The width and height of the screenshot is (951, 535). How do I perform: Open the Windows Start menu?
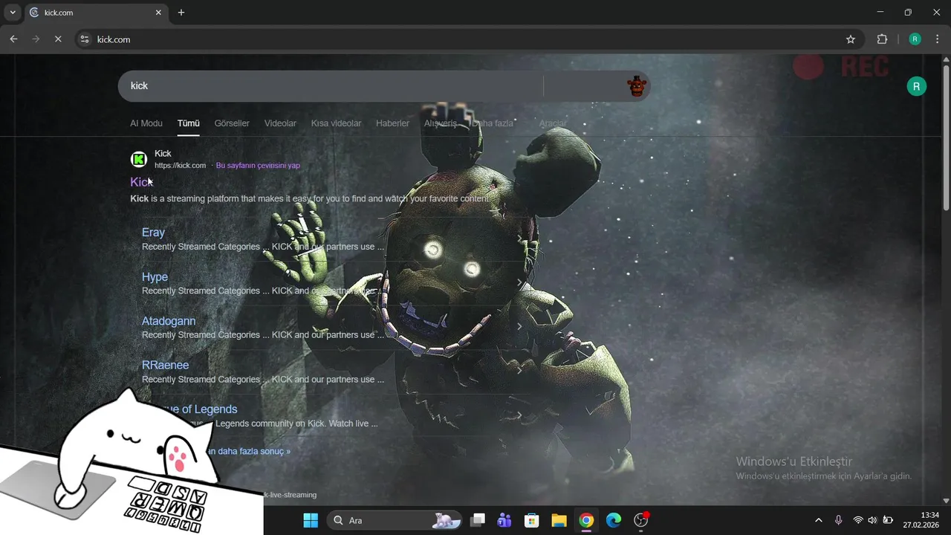click(x=311, y=520)
